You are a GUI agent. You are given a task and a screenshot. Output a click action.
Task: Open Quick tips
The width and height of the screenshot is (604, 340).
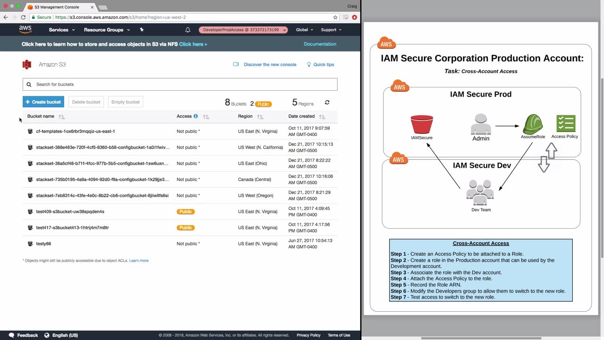coord(320,65)
